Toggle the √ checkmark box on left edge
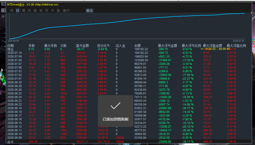Screen dimensions: 255x145 point(3,16)
